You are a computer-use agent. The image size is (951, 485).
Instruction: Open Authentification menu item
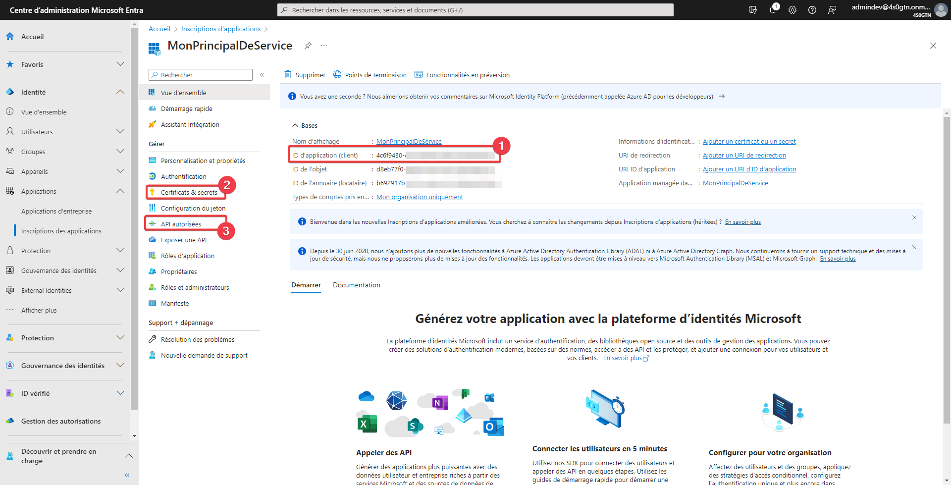pos(184,176)
